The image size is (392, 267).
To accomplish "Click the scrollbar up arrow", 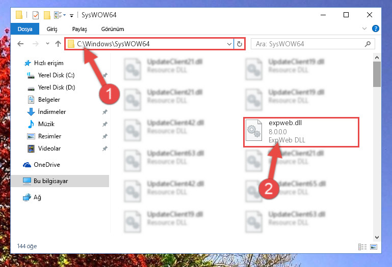I will coord(377,57).
